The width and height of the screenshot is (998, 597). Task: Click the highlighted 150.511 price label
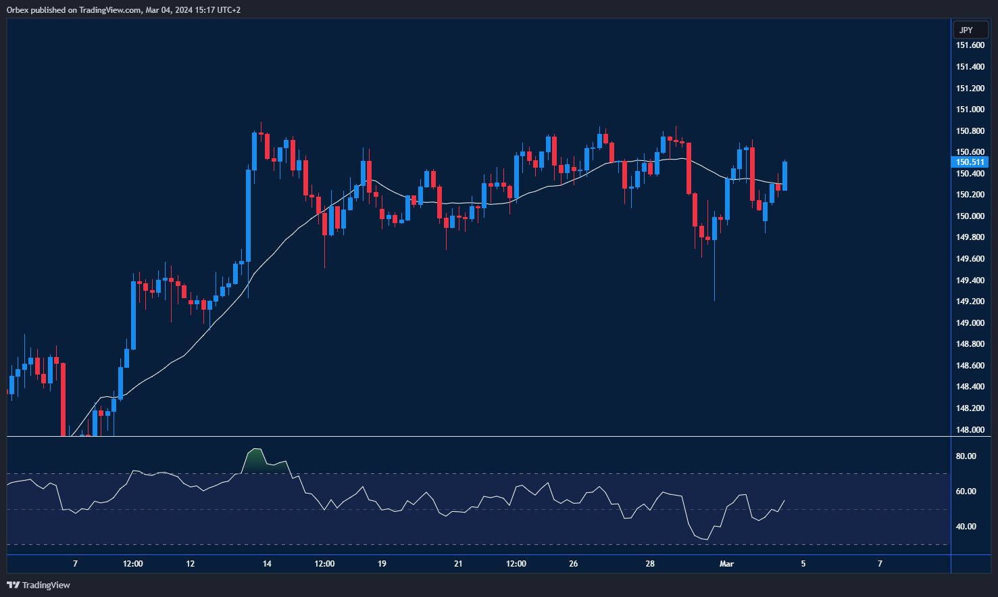pyautogui.click(x=969, y=162)
